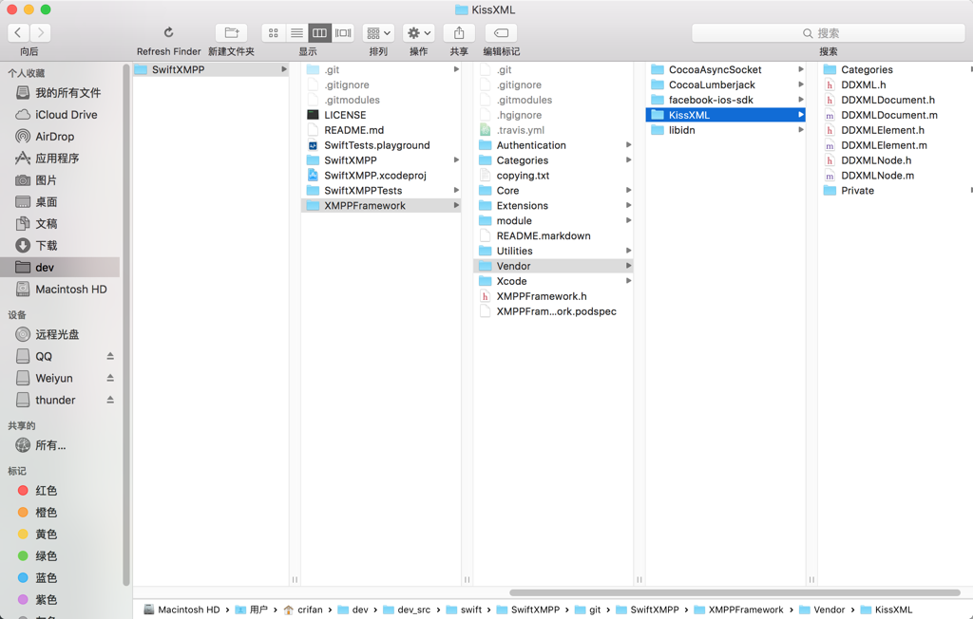This screenshot has height=619, width=973.
Task: Select README.md file
Action: [x=381, y=130]
